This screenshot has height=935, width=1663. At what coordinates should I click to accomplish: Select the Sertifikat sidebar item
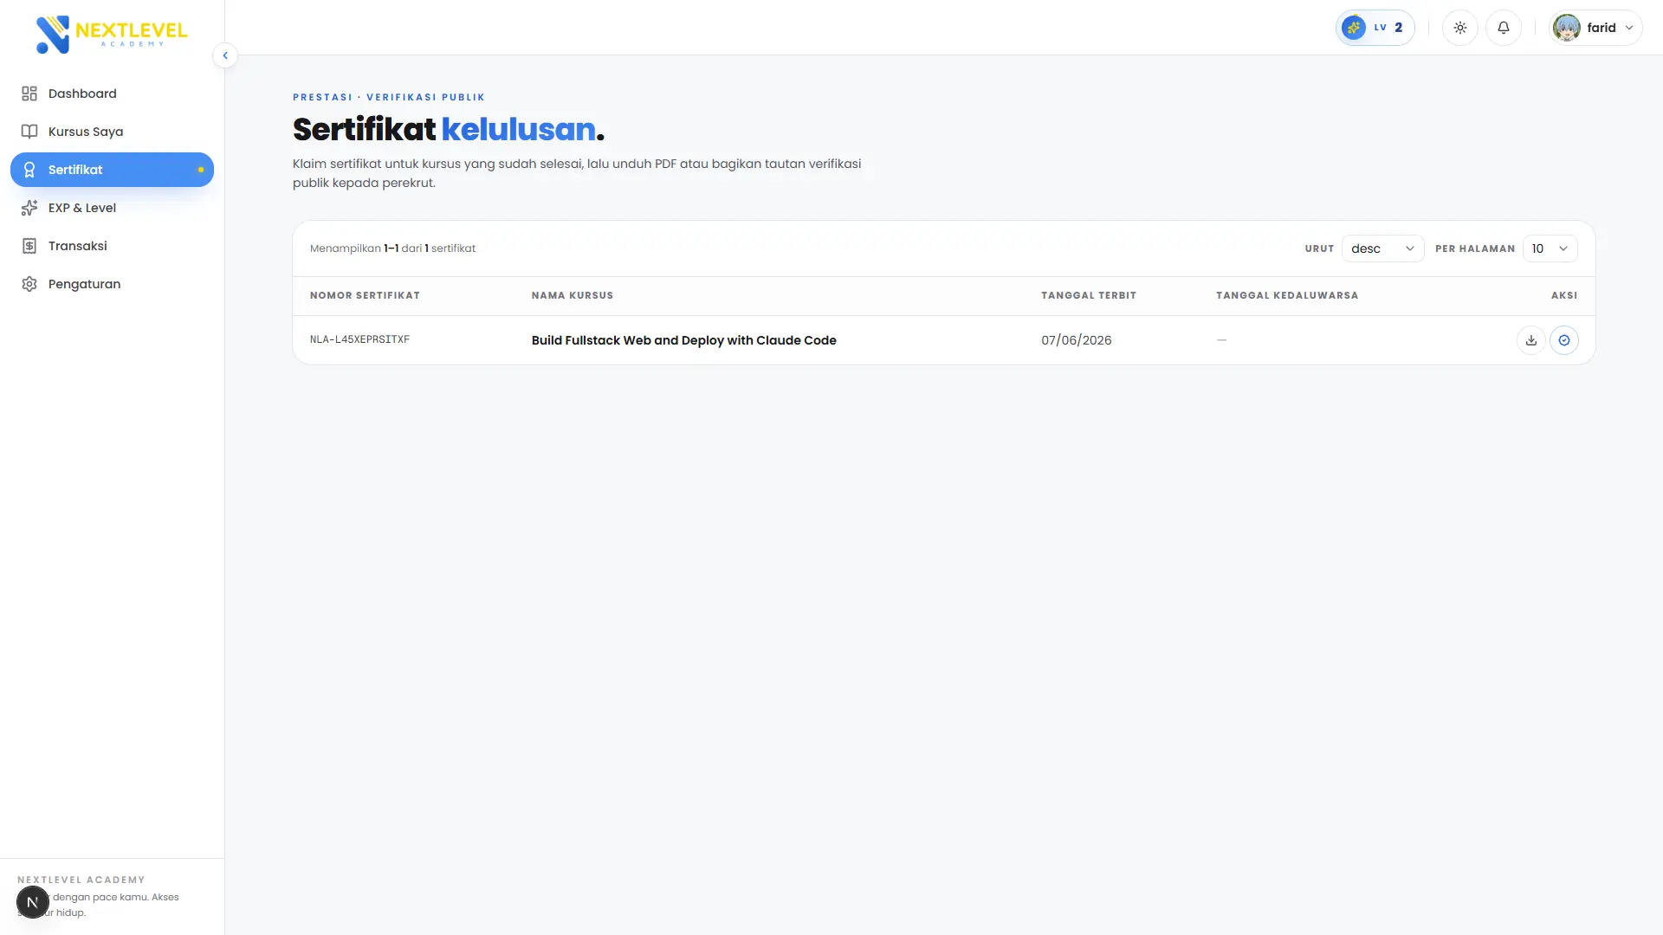click(x=112, y=170)
